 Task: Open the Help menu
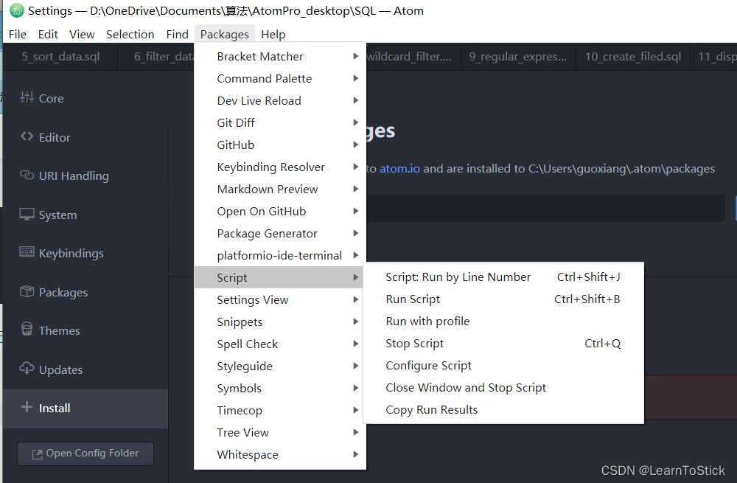tap(273, 35)
